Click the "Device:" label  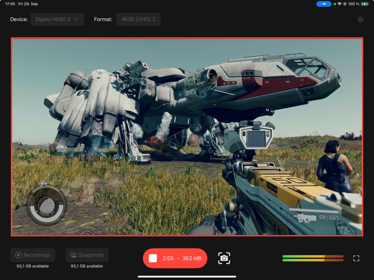[19, 19]
